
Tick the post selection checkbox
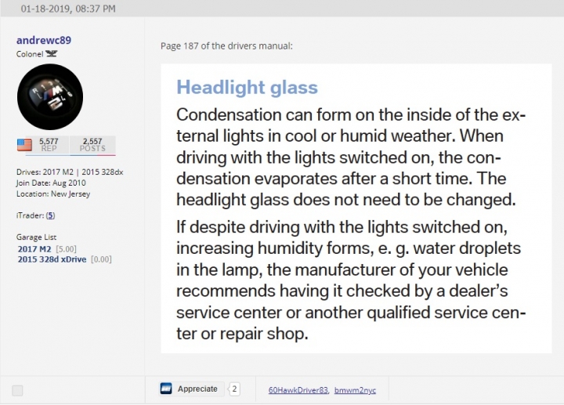click(17, 390)
